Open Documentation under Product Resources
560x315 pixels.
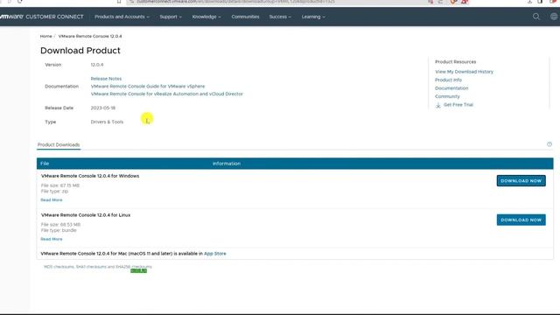(451, 88)
